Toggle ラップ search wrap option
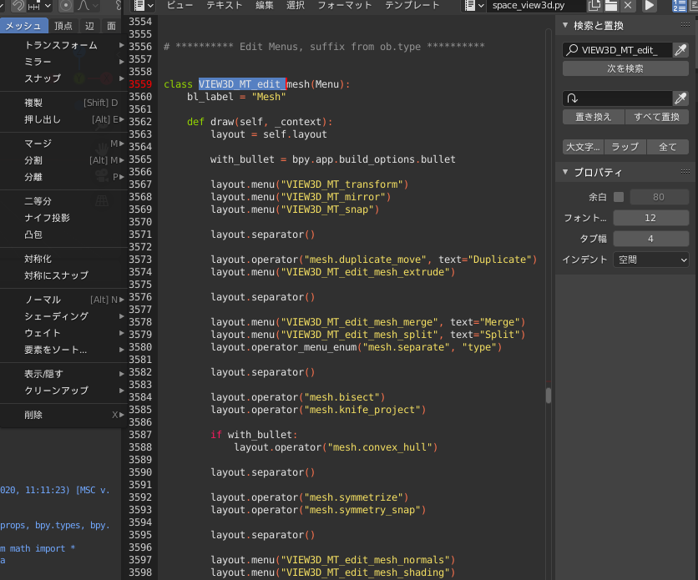 [x=625, y=147]
